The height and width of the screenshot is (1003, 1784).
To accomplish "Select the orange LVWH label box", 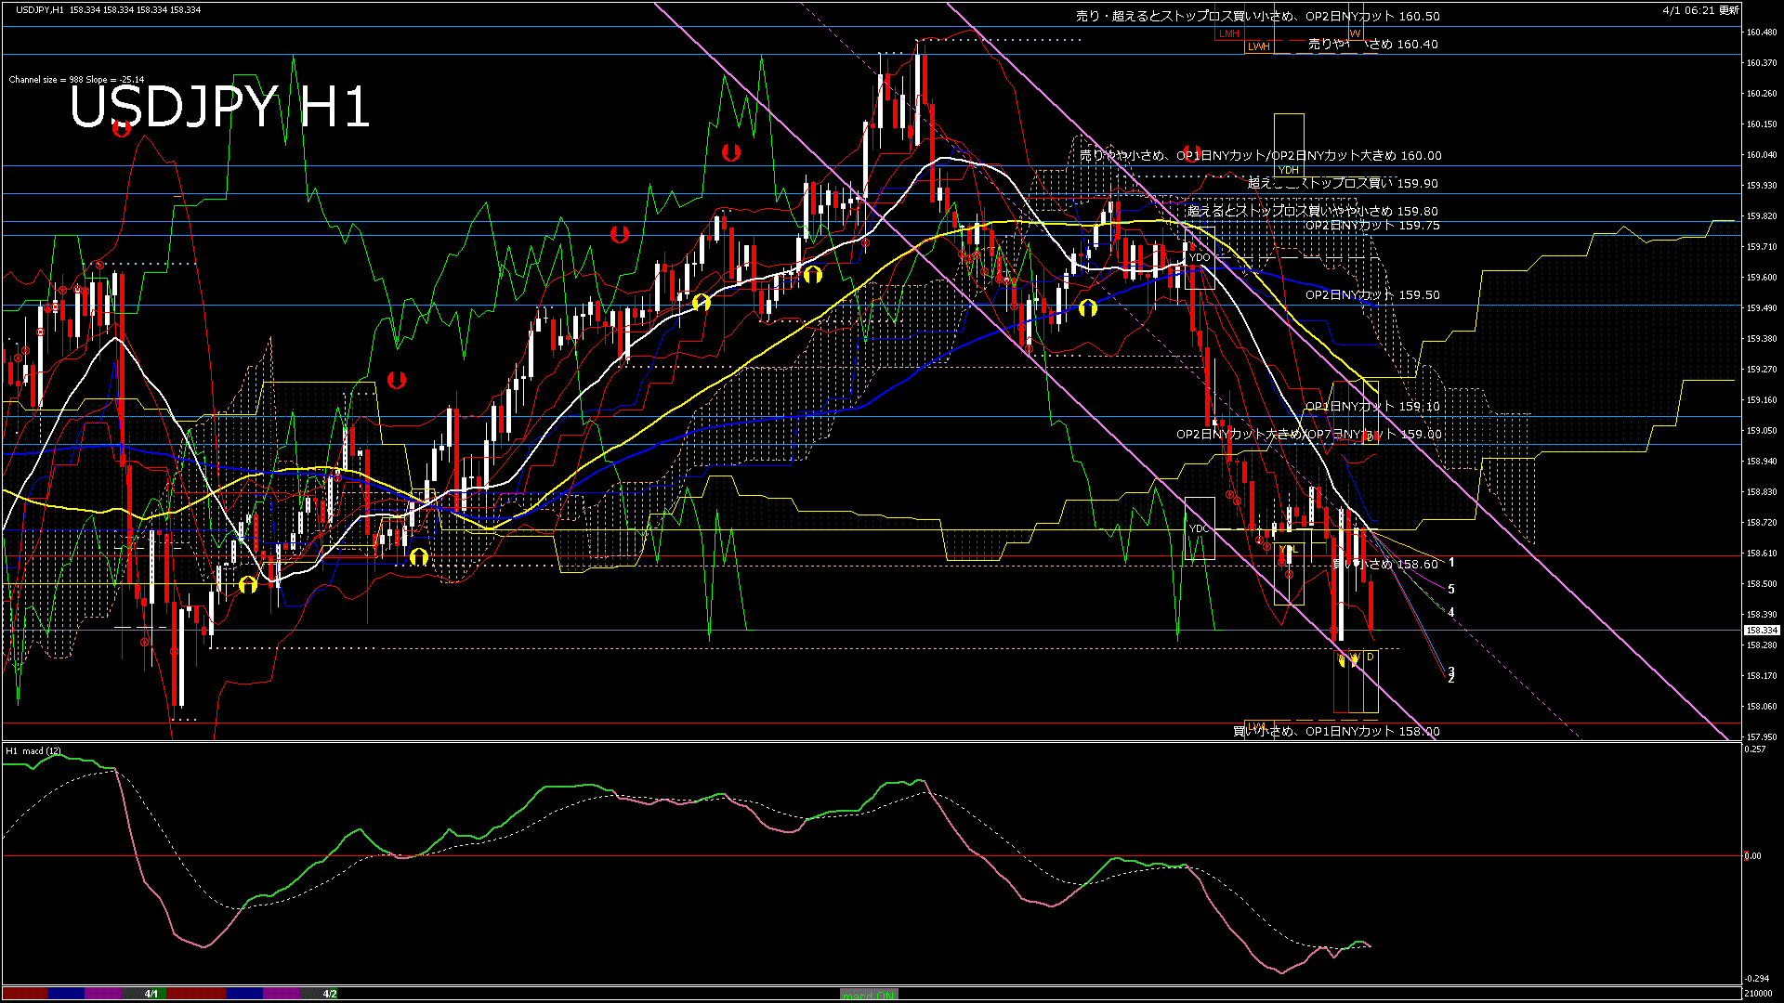I will click(1259, 45).
